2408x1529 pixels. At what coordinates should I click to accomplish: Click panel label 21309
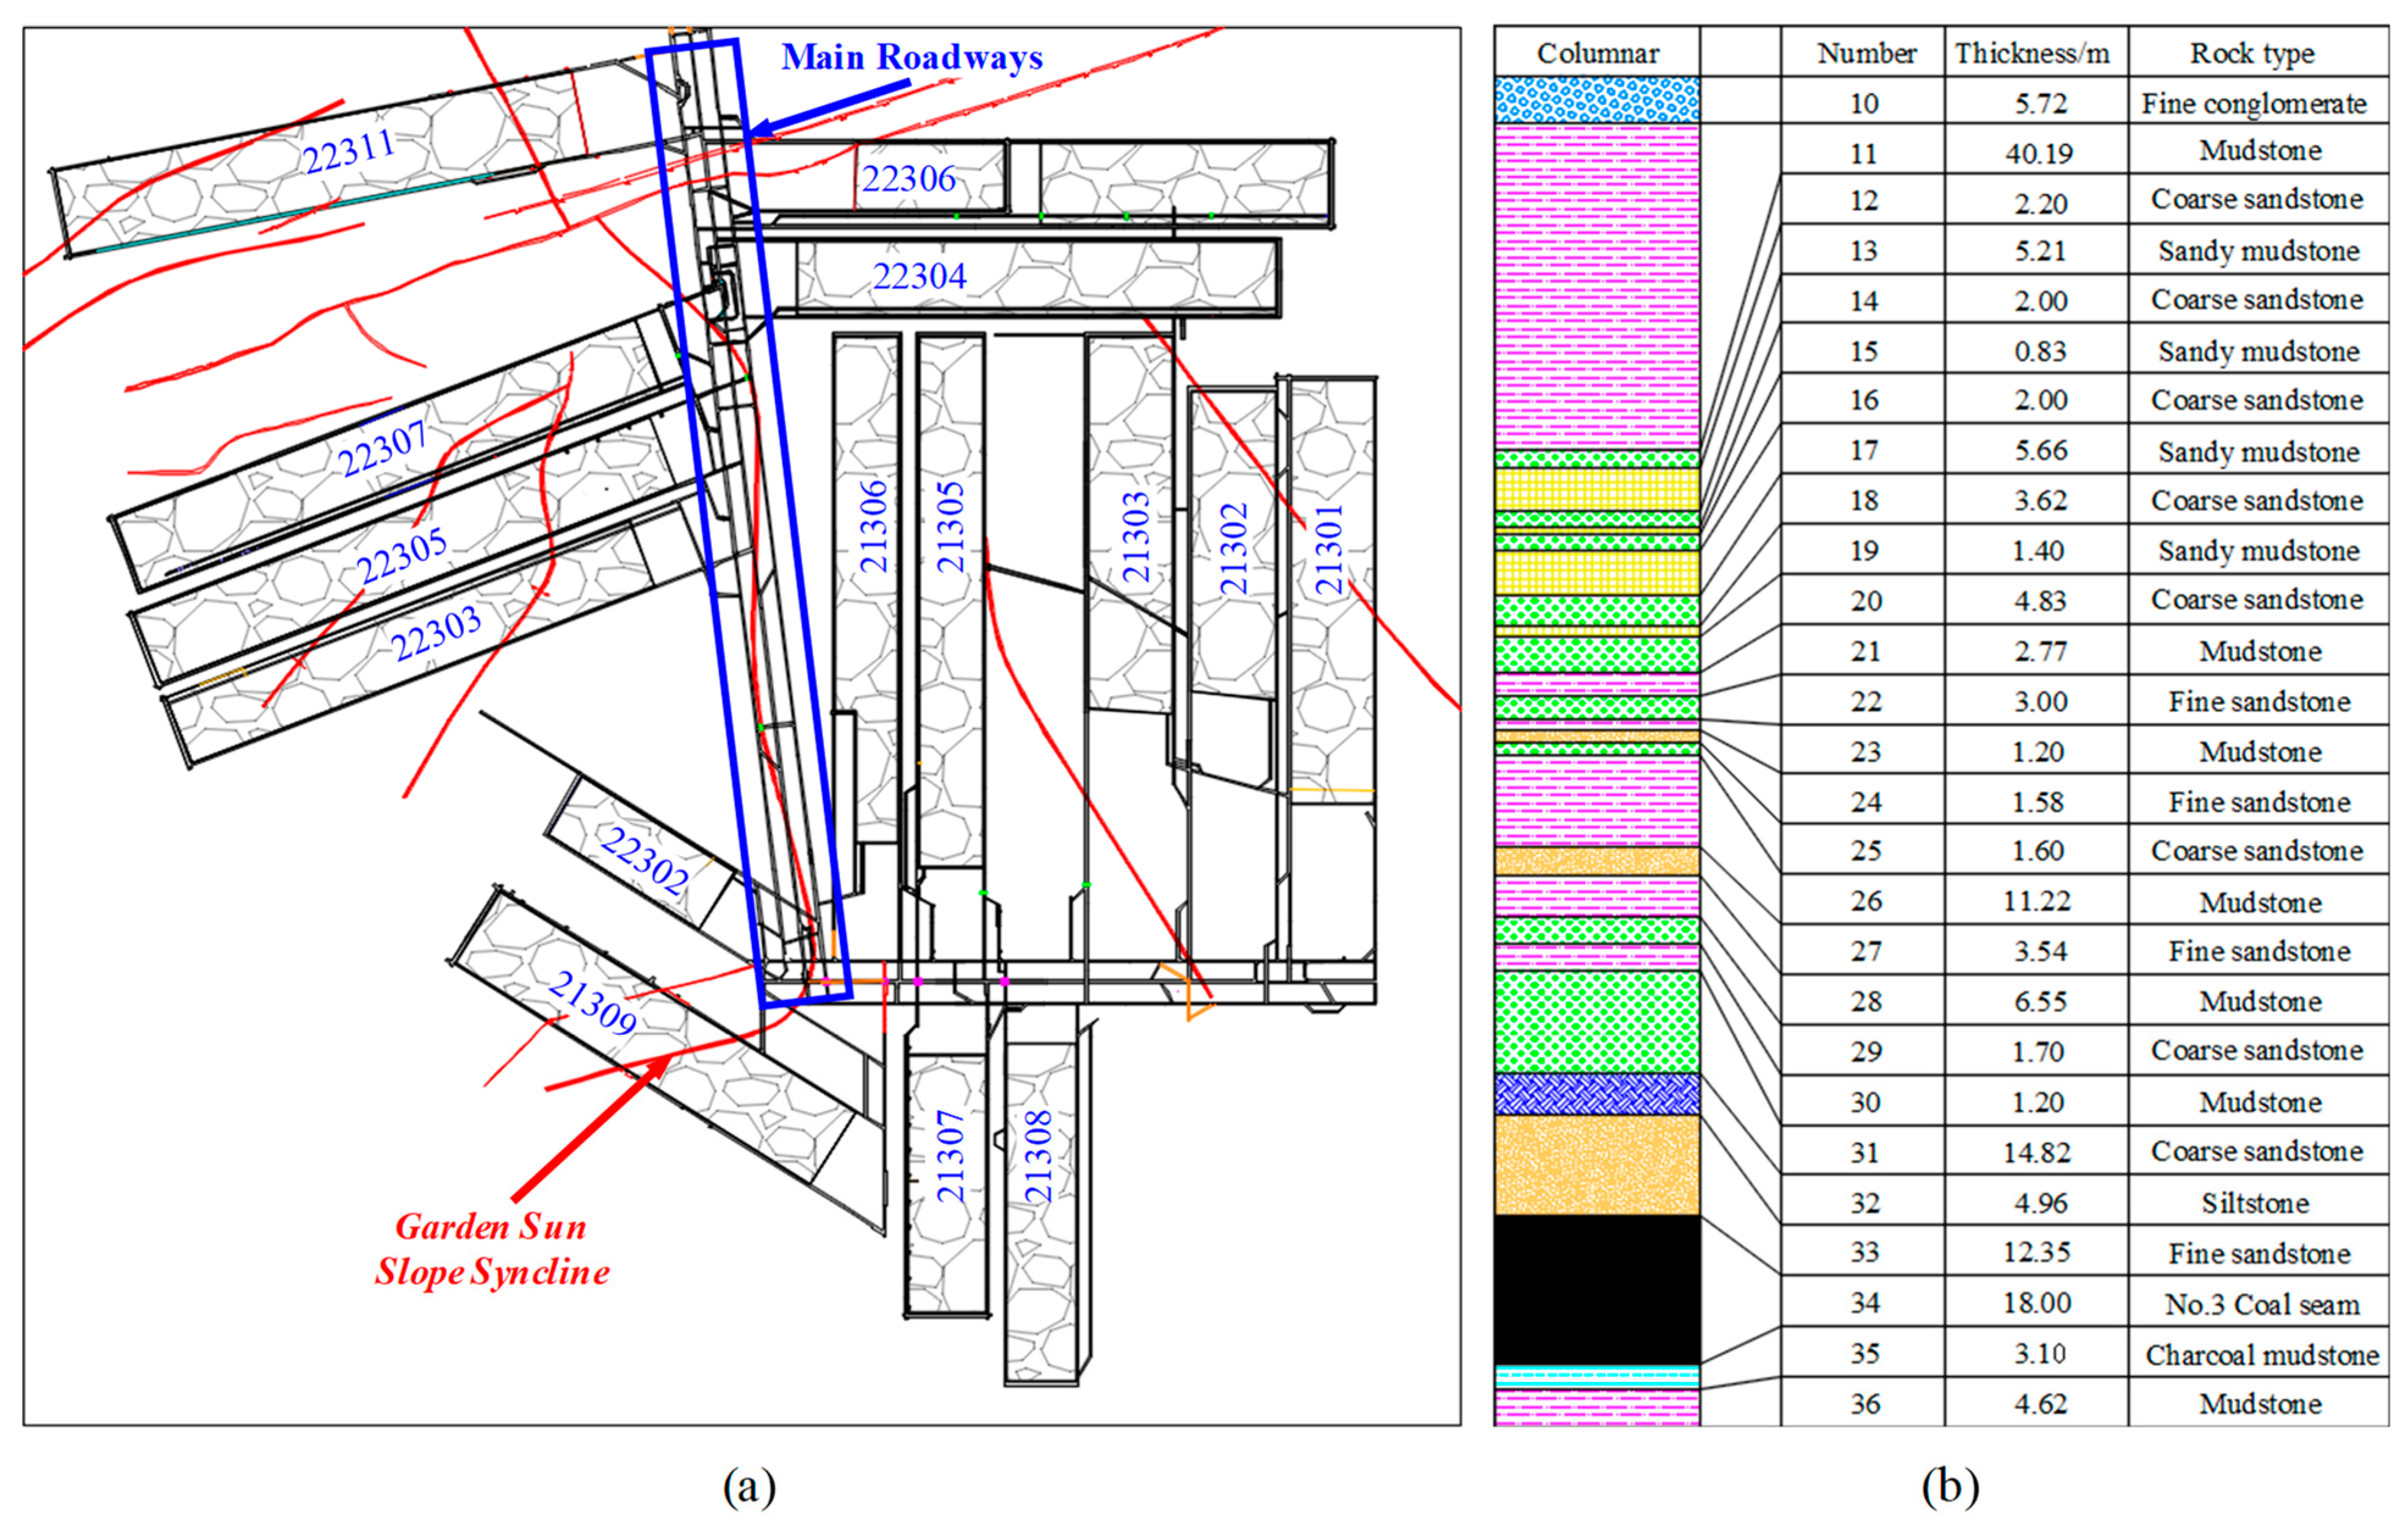(593, 1002)
